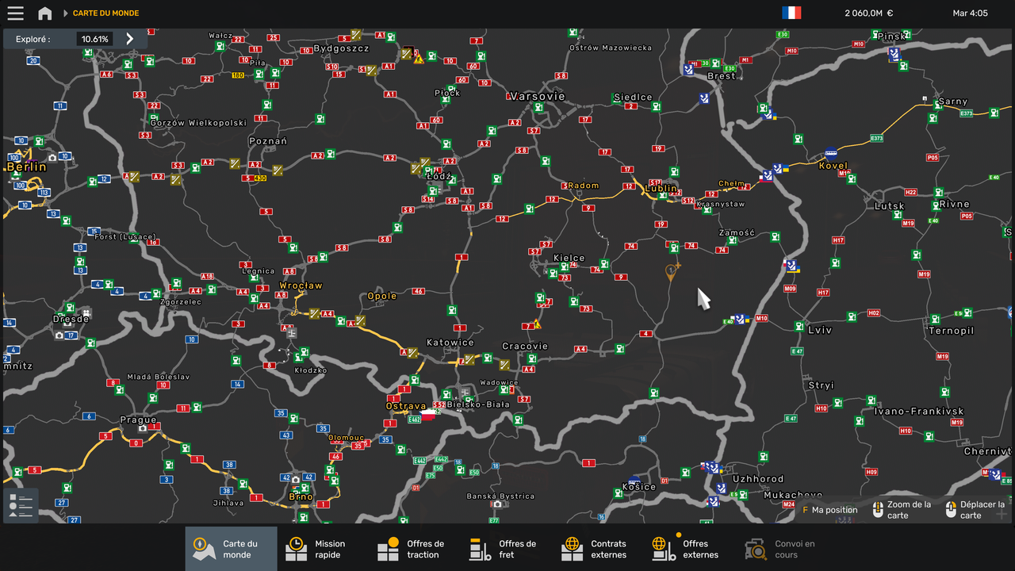
Task: Click the clock icon on Mission rapide
Action: [295, 547]
